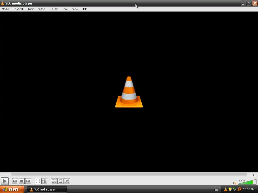Open the Subtitle menu
The width and height of the screenshot is (258, 193).
pyautogui.click(x=53, y=9)
